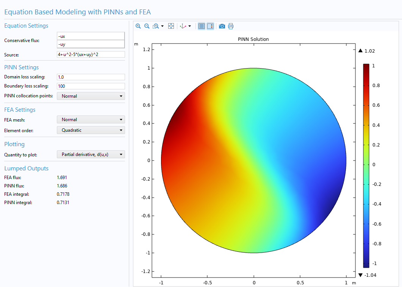Open the Quantity to plot dropdown
The height and width of the screenshot is (287, 402).
[x=91, y=154]
